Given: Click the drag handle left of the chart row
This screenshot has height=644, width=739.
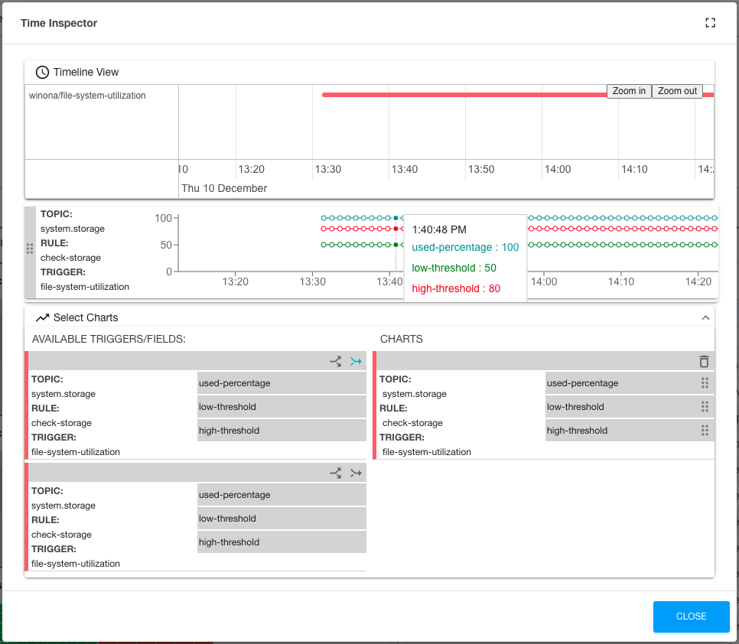Looking at the screenshot, I should tap(30, 249).
